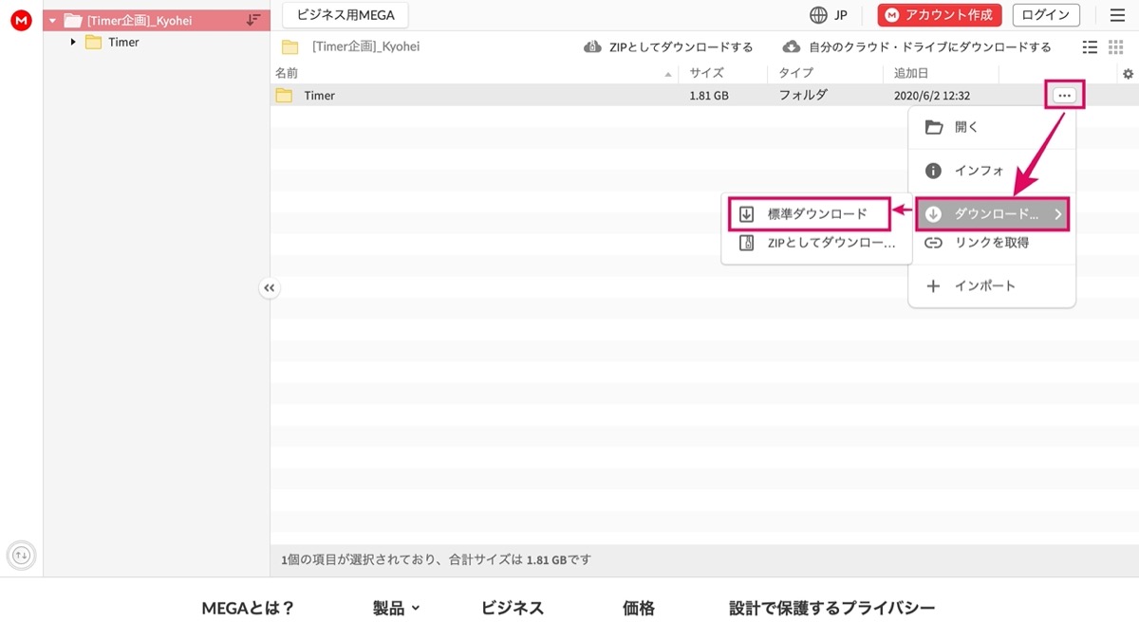
Task: Click the ログイン button
Action: (x=1046, y=15)
